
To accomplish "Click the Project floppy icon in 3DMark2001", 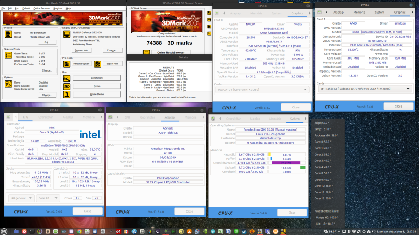I will pyautogui.click(x=8, y=34).
